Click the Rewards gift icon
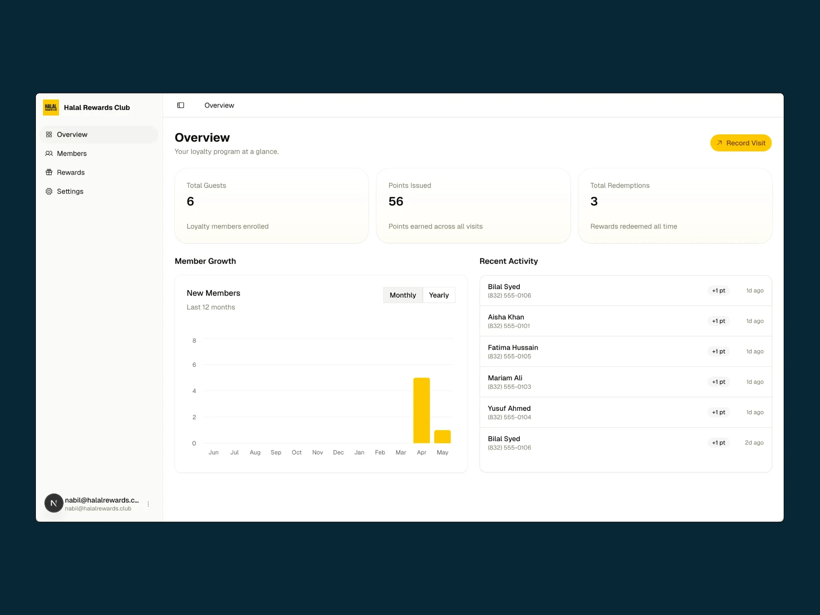This screenshot has width=820, height=615. (x=49, y=172)
